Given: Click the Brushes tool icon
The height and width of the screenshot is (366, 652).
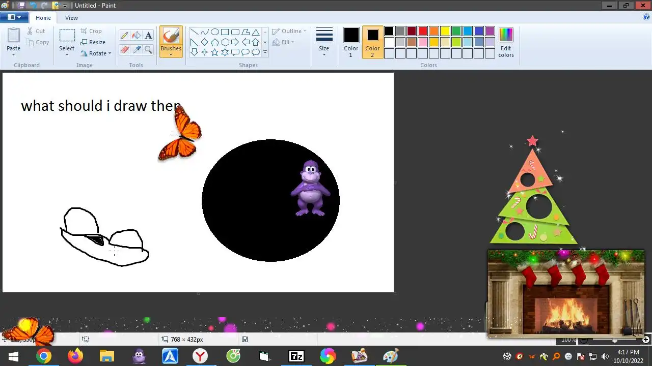Looking at the screenshot, I should click(x=171, y=36).
